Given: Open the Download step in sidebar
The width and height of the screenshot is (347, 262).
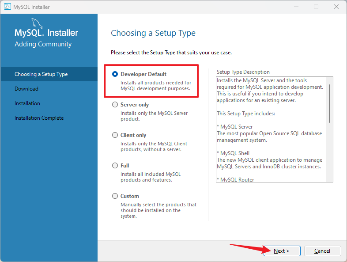Looking at the screenshot, I should (26, 89).
